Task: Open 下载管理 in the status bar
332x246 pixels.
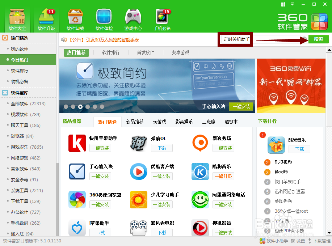Action: pos(319,241)
